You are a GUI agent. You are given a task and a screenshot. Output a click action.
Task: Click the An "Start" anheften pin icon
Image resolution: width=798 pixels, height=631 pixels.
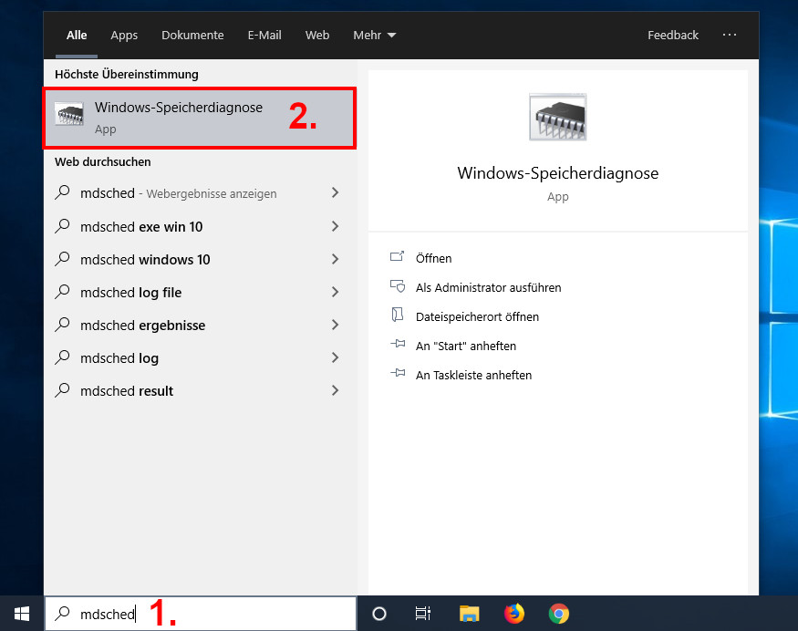(x=398, y=346)
